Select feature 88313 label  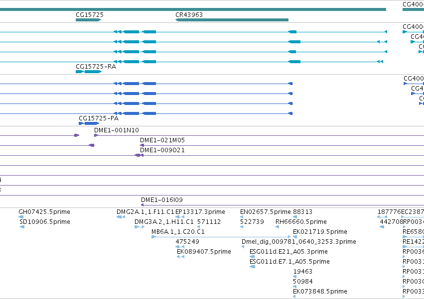coord(302,212)
